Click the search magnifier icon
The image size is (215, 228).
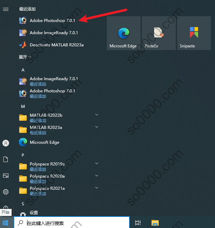coord(20,223)
